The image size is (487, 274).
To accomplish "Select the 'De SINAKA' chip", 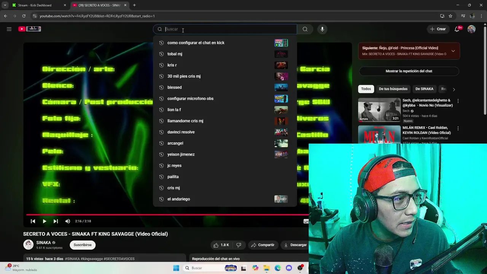I will pos(424,89).
